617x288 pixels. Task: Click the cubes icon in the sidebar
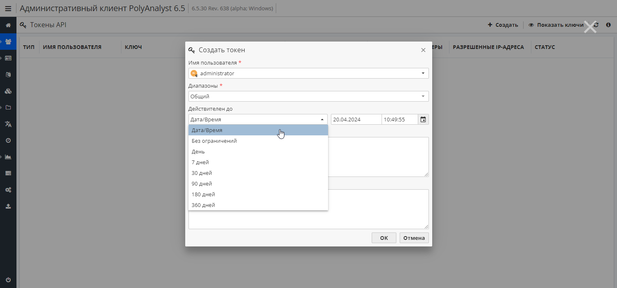click(8, 91)
